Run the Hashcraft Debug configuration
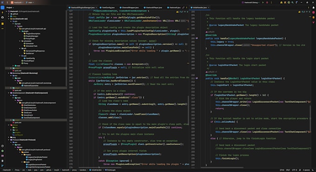 click(x=263, y=2)
